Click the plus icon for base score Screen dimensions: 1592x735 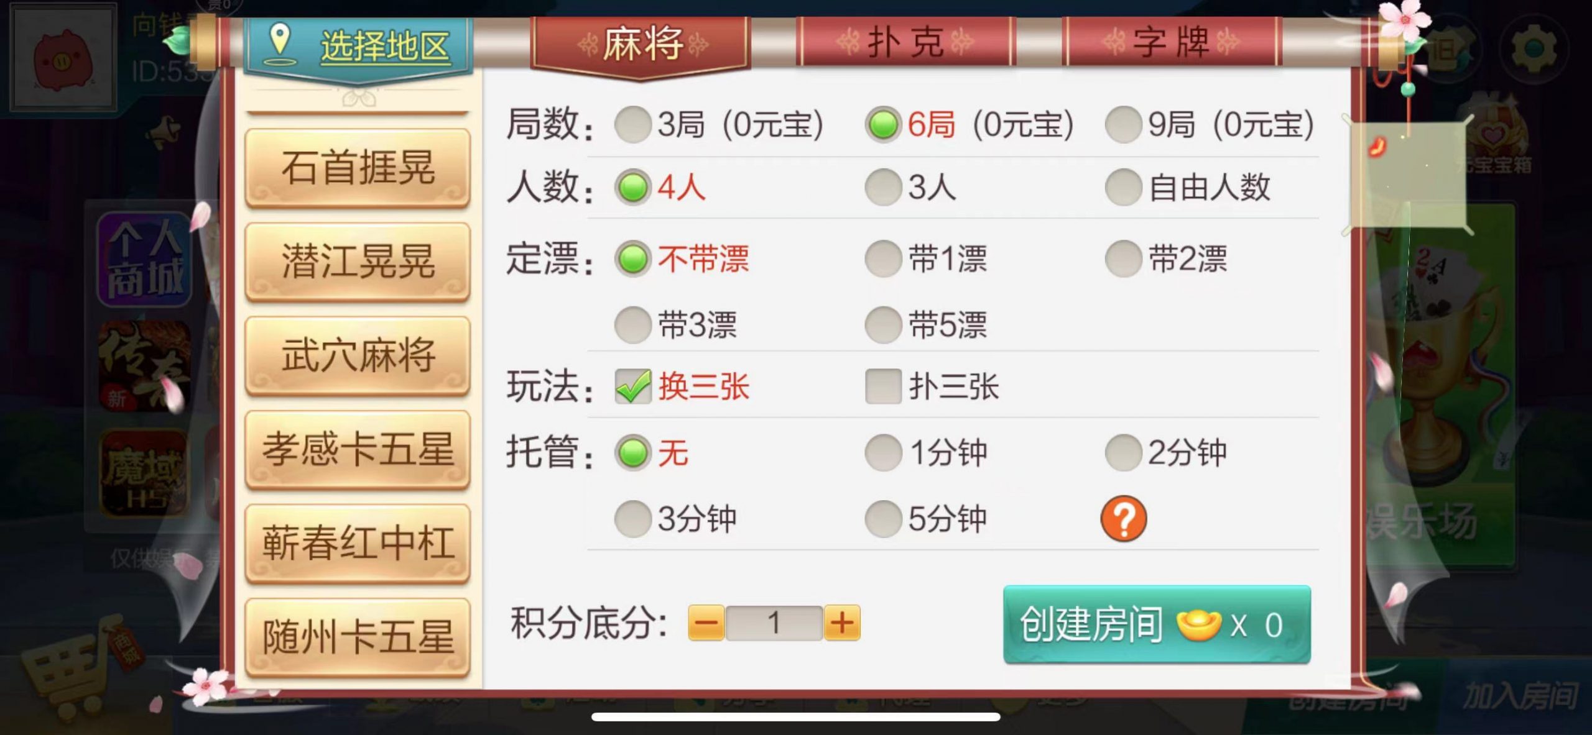pyautogui.click(x=842, y=623)
